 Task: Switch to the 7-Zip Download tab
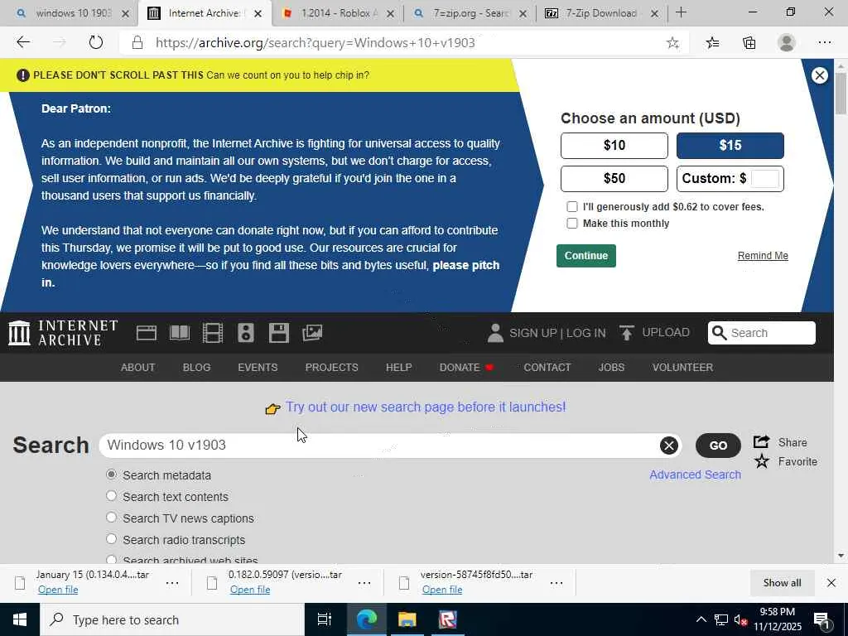(x=600, y=13)
